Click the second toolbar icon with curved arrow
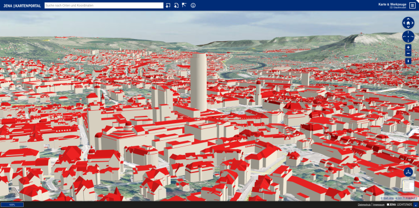 [x=176, y=5]
